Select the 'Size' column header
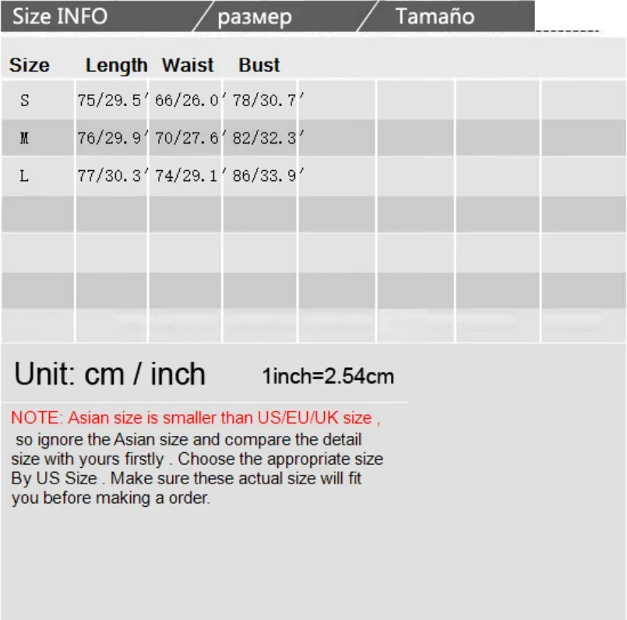The width and height of the screenshot is (627, 620). coord(30,66)
